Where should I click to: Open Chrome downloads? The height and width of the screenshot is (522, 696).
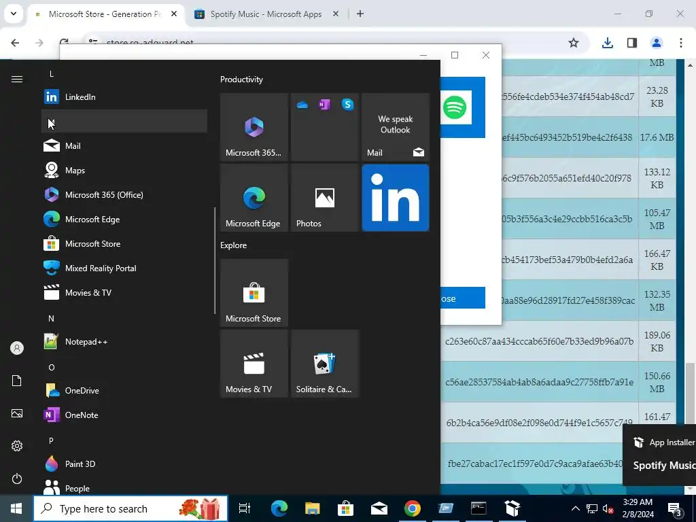pos(607,43)
